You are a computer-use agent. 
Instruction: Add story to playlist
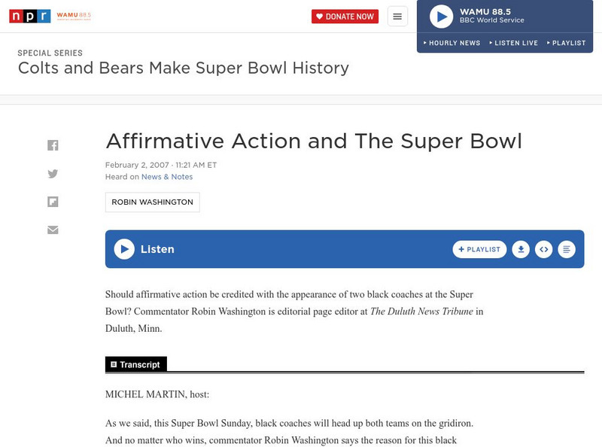[479, 249]
